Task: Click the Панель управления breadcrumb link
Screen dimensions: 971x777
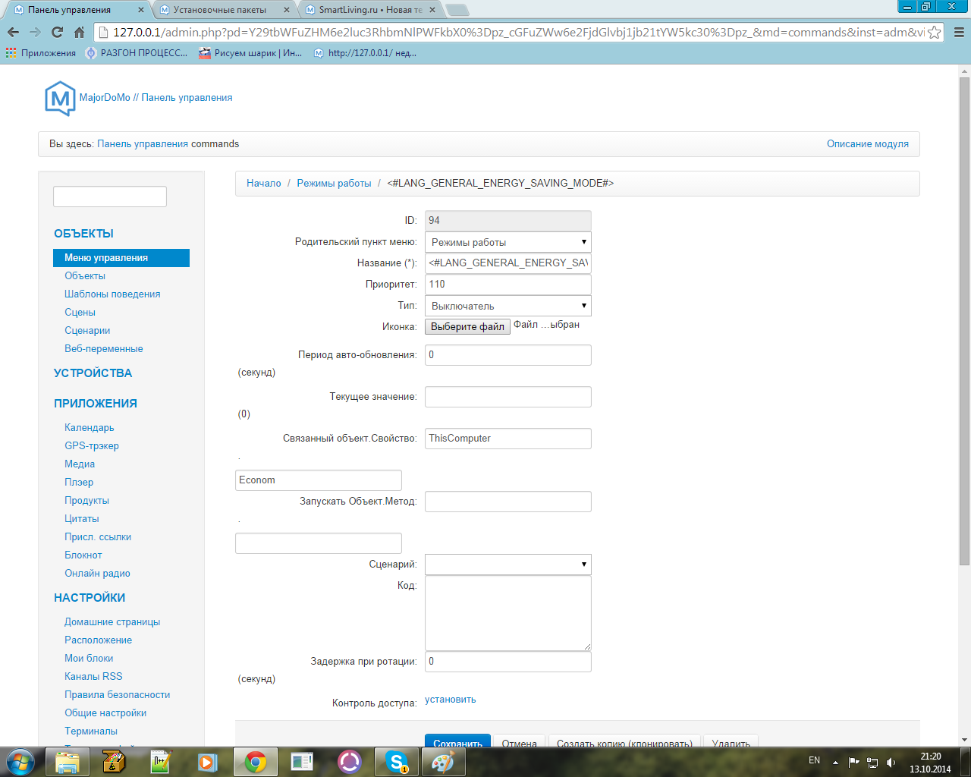Action: (143, 144)
